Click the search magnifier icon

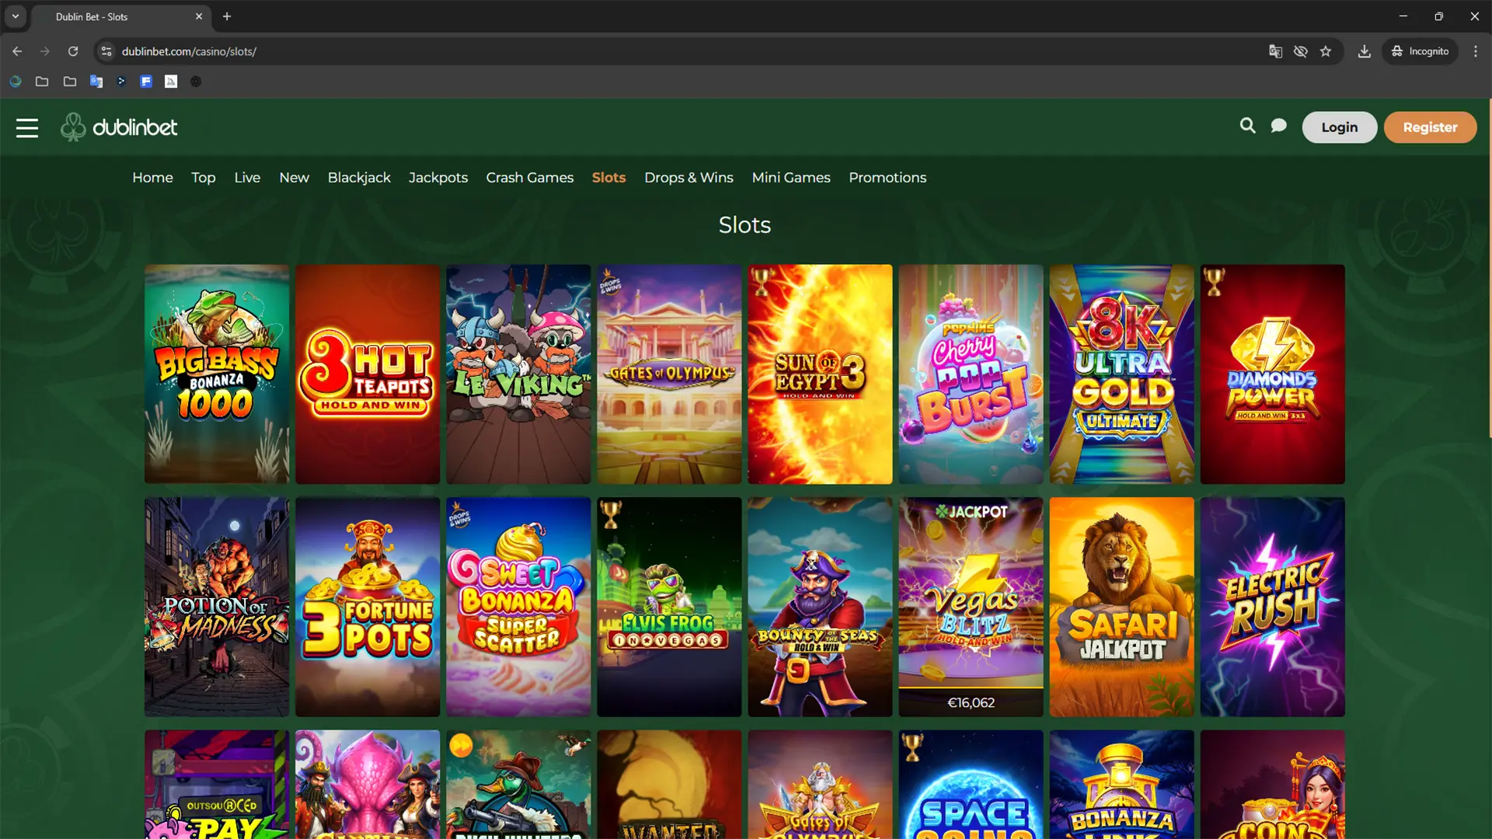(x=1247, y=126)
